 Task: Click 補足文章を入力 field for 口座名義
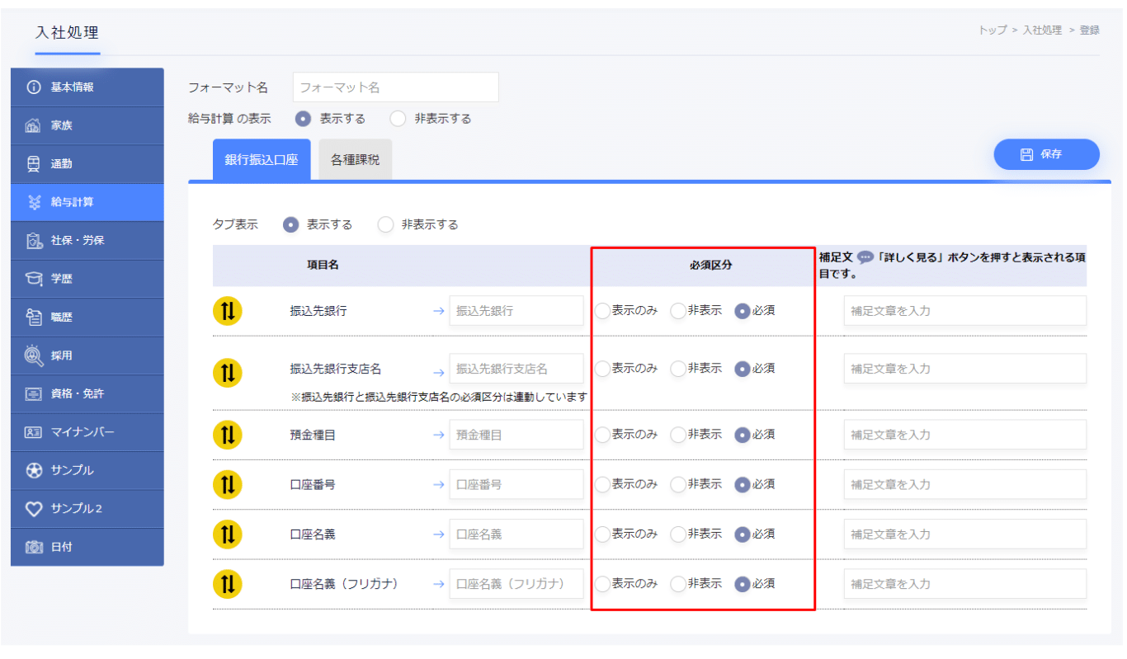[964, 534]
